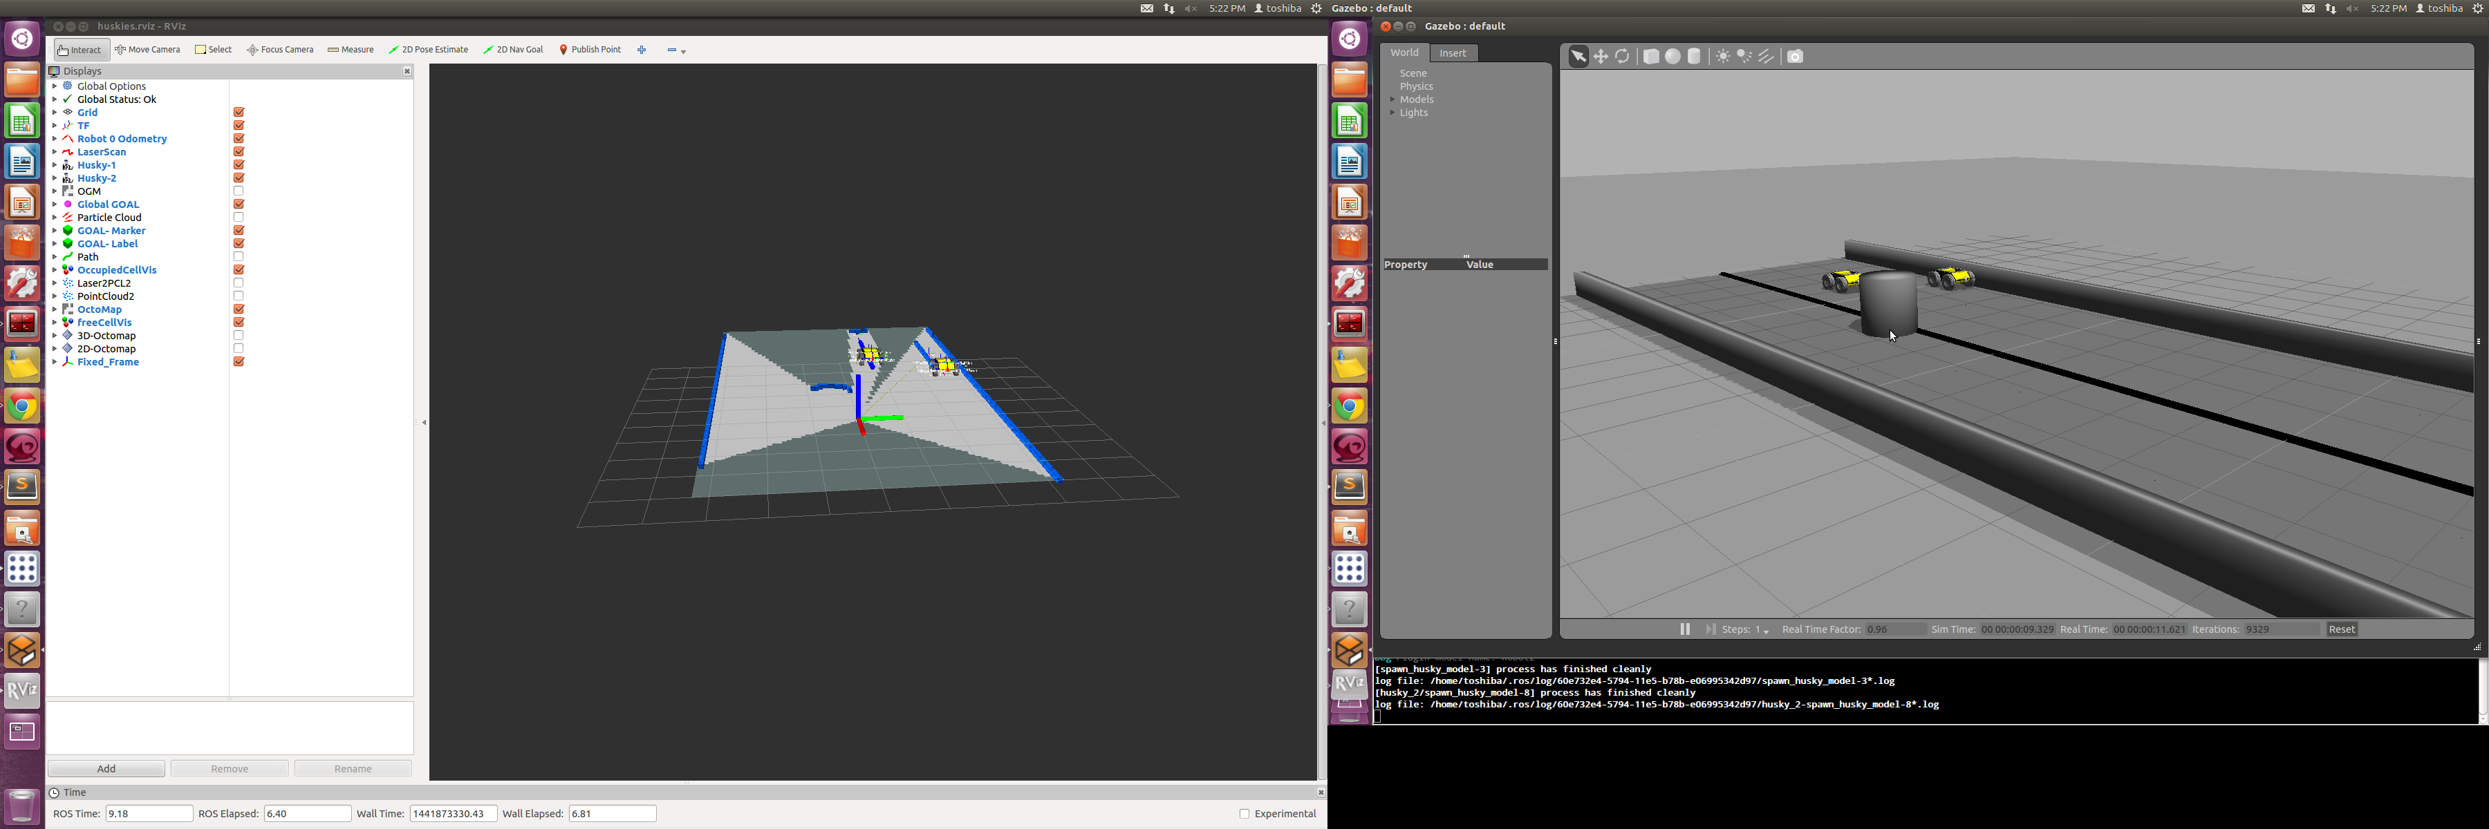Image resolution: width=2489 pixels, height=829 pixels.
Task: Click the ROS Time value field
Action: click(x=149, y=814)
